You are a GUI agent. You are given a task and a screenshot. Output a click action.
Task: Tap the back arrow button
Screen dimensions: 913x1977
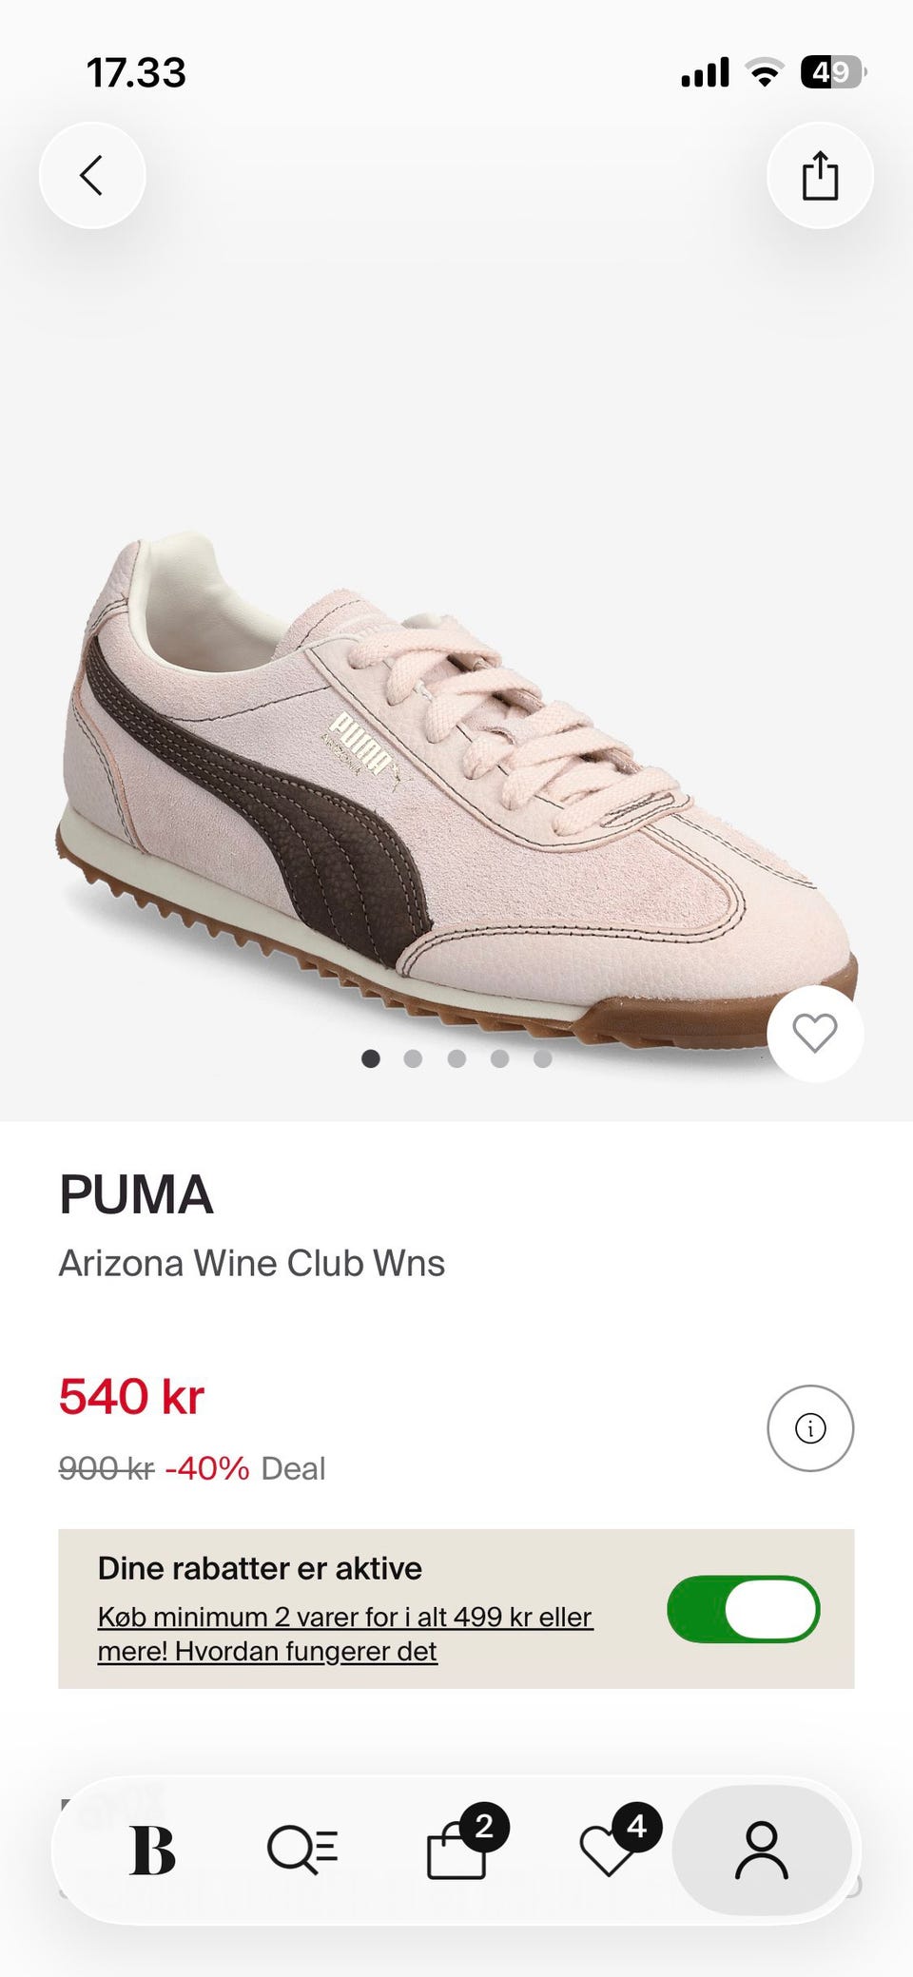point(92,176)
